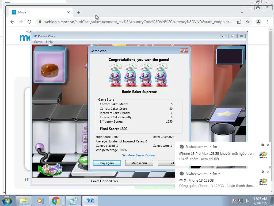Close the Moca tab
Image resolution: width=274 pixels, height=206 pixels.
(68, 12)
